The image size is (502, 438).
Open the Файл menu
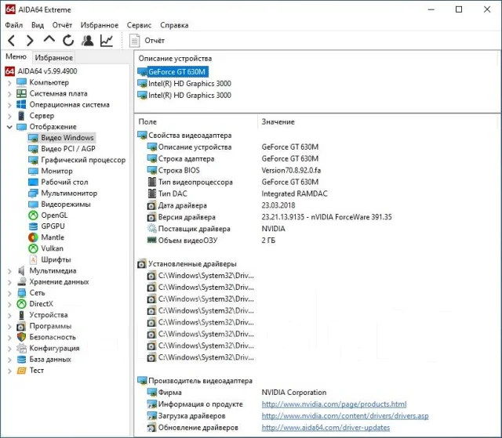(14, 25)
